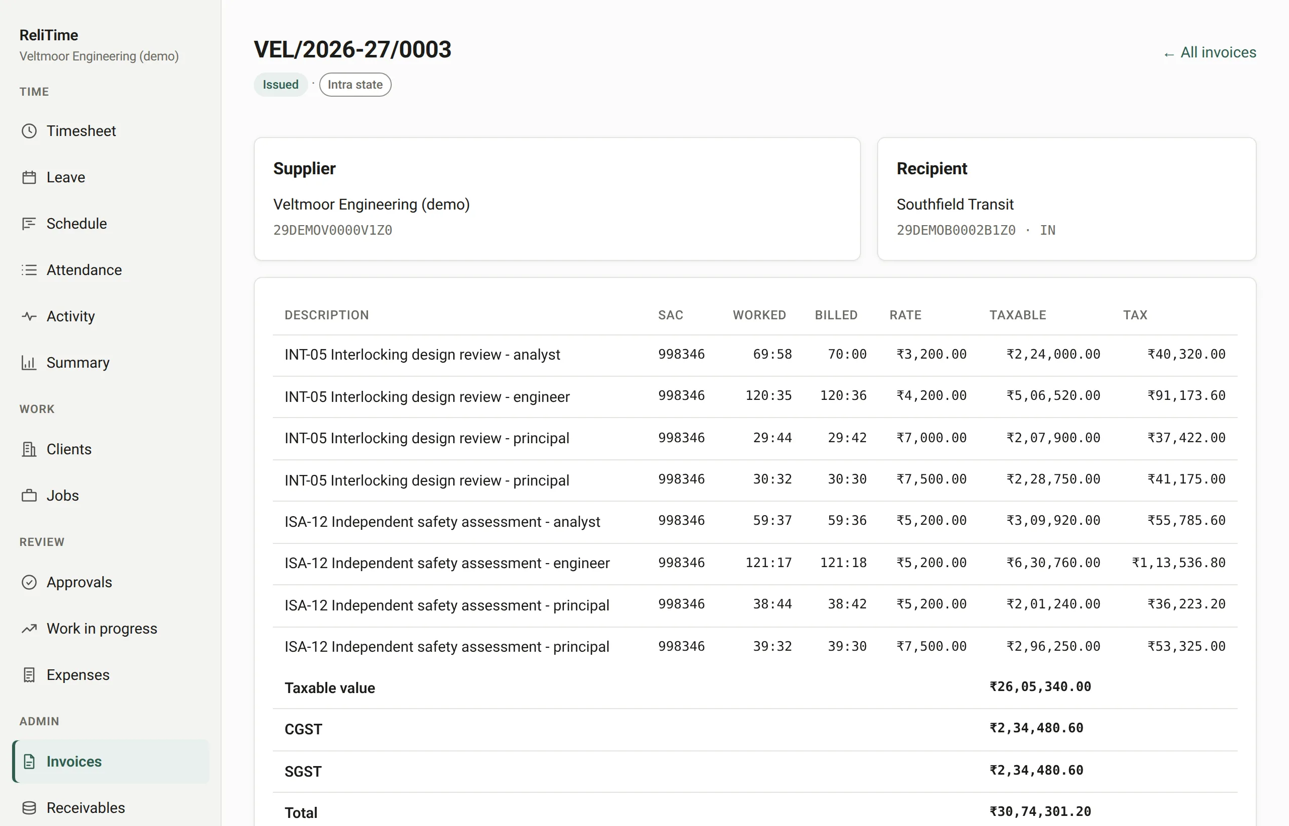Click the Activity pulse icon
The width and height of the screenshot is (1289, 826).
[x=29, y=316]
